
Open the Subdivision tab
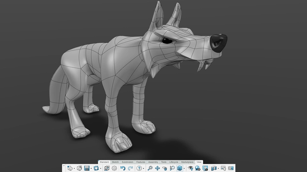pos(128,162)
